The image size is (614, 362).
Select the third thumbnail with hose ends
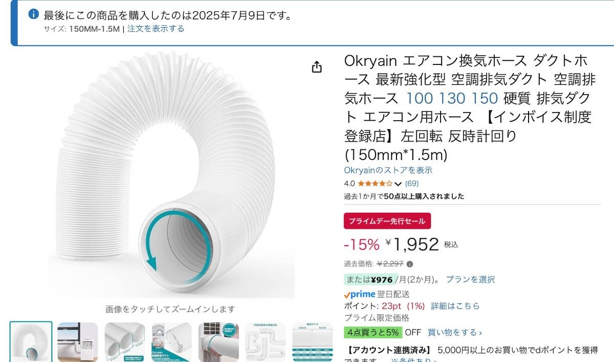(124, 342)
